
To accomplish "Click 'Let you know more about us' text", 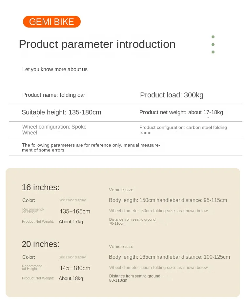I will point(55,70).
